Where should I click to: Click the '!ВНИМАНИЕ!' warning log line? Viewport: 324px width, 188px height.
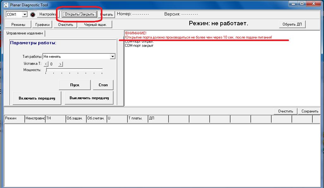[136, 33]
